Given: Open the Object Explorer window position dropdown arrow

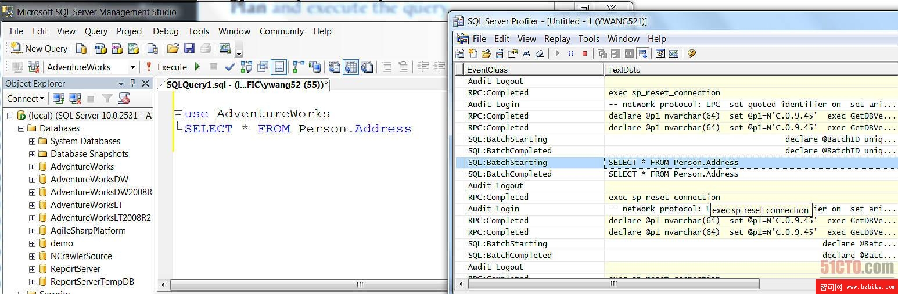Looking at the screenshot, I should point(121,84).
